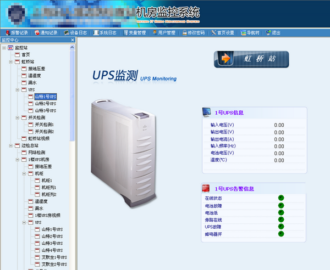The width and height of the screenshot is (330, 270).
Task: Click the 导航树 navigation tree icon
Action: click(x=243, y=32)
